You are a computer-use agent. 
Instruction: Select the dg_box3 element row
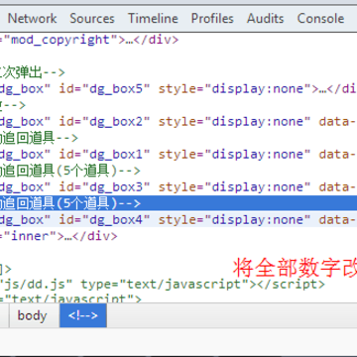[178, 187]
